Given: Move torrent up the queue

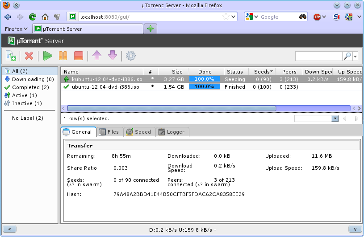Looking at the screenshot, I should (97, 56).
